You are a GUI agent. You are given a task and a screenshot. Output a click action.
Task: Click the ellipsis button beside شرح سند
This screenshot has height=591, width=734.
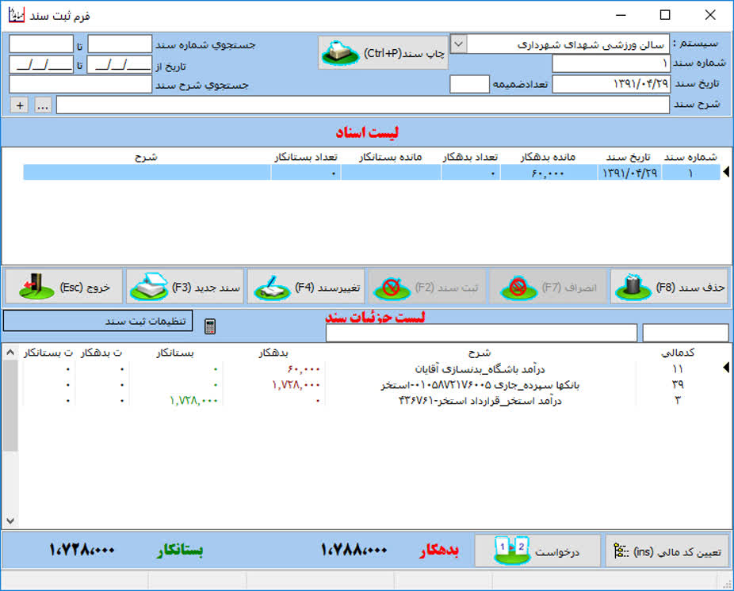point(43,105)
